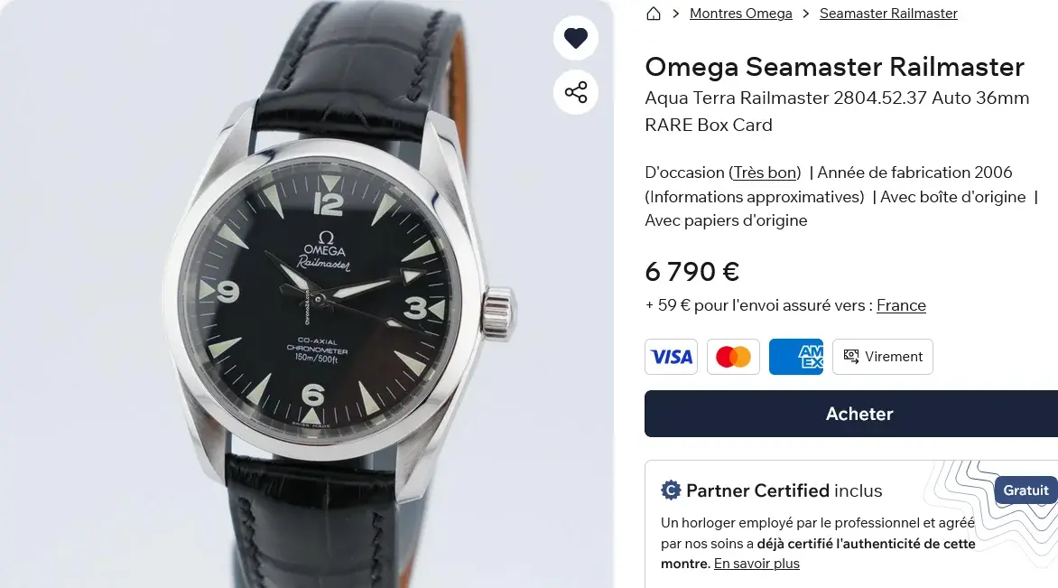The height and width of the screenshot is (588, 1058).
Task: Select the American Express payment icon
Action: coord(795,356)
